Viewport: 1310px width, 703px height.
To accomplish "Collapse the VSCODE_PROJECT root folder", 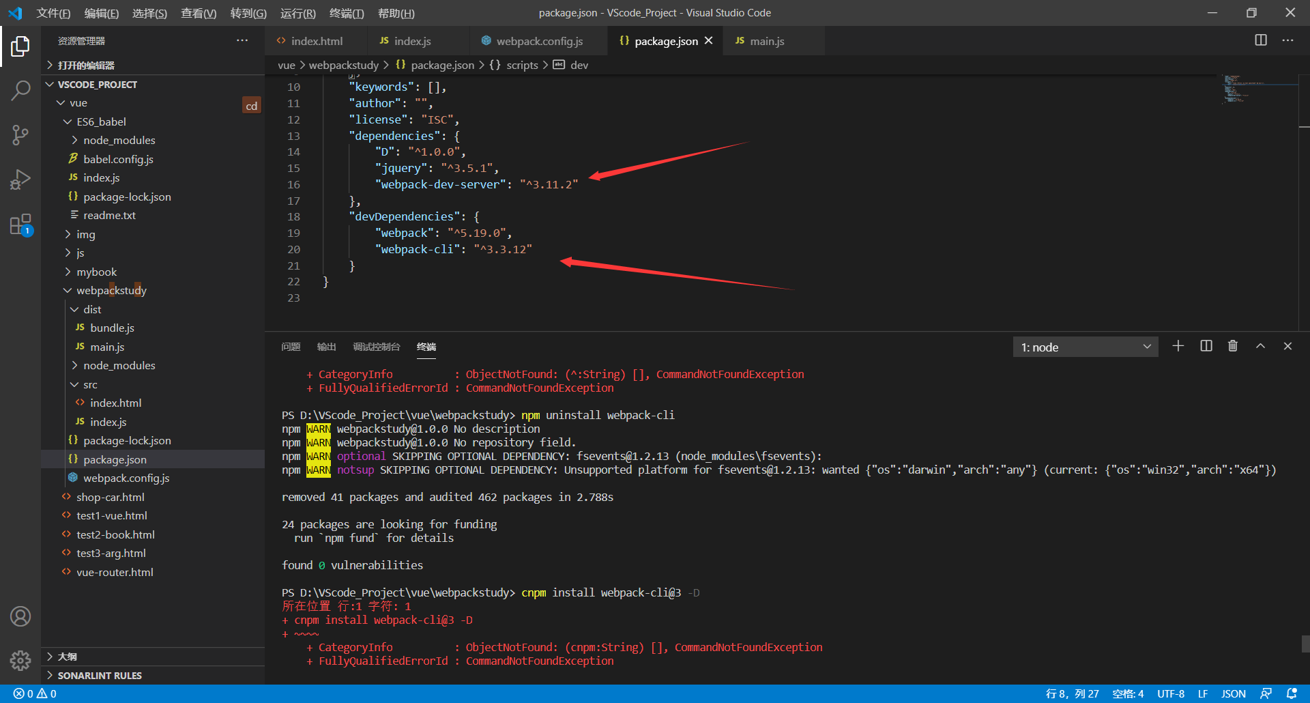I will click(153, 85).
